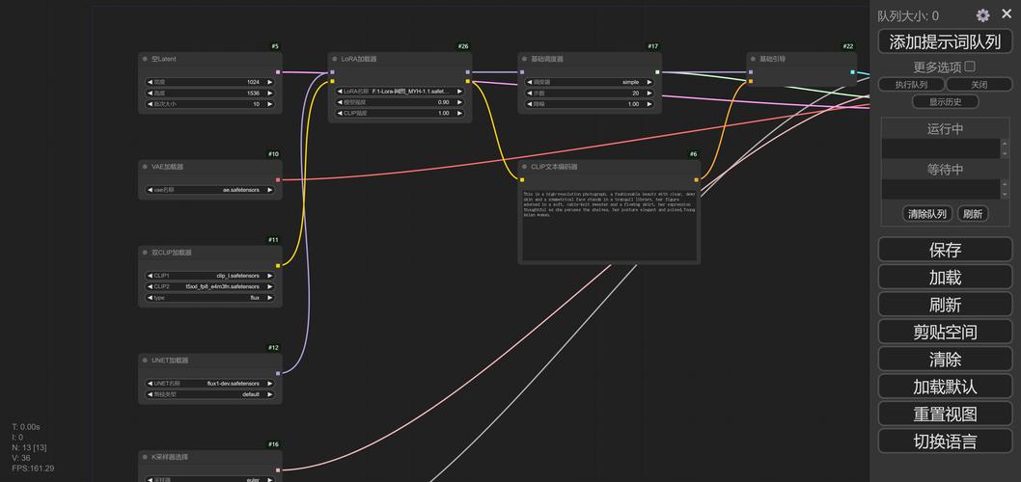Click the right arrow on 模型强度 0.90 field

pyautogui.click(x=459, y=102)
